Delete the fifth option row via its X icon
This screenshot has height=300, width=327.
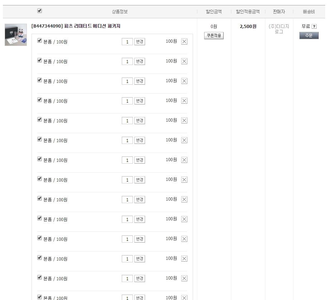[184, 121]
